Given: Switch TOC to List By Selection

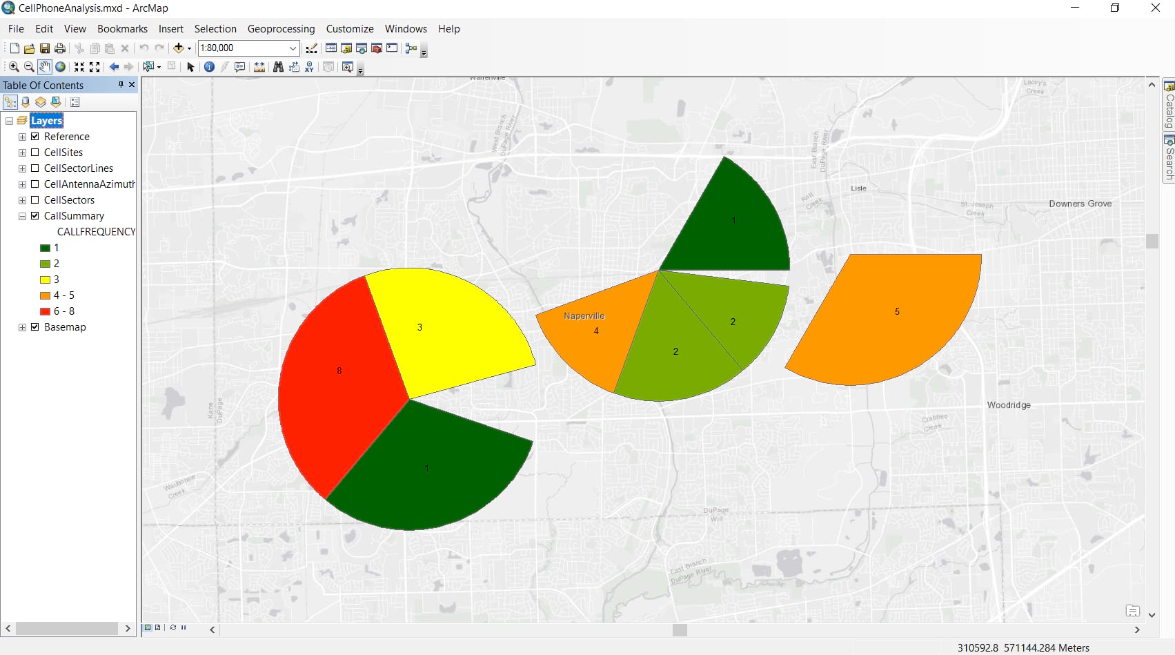Looking at the screenshot, I should click(56, 102).
